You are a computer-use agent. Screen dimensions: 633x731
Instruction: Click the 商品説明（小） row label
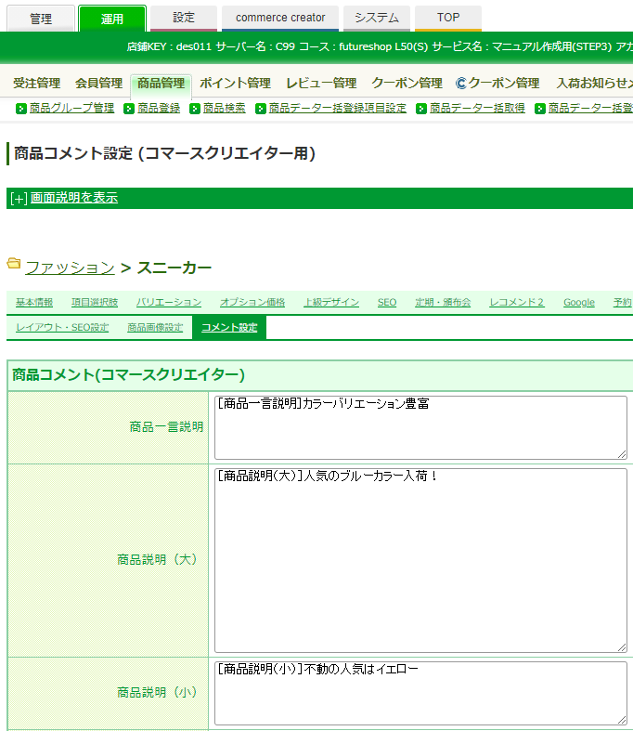click(x=157, y=692)
